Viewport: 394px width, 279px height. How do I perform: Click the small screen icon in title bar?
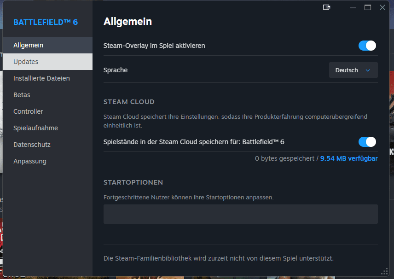coord(327,7)
